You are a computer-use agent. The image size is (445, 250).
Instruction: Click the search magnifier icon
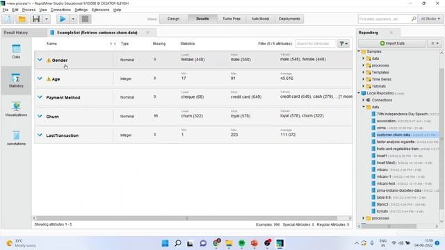pyautogui.click(x=414, y=19)
